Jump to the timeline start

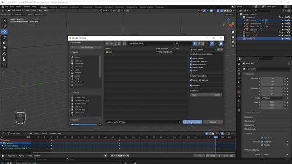point(112,156)
